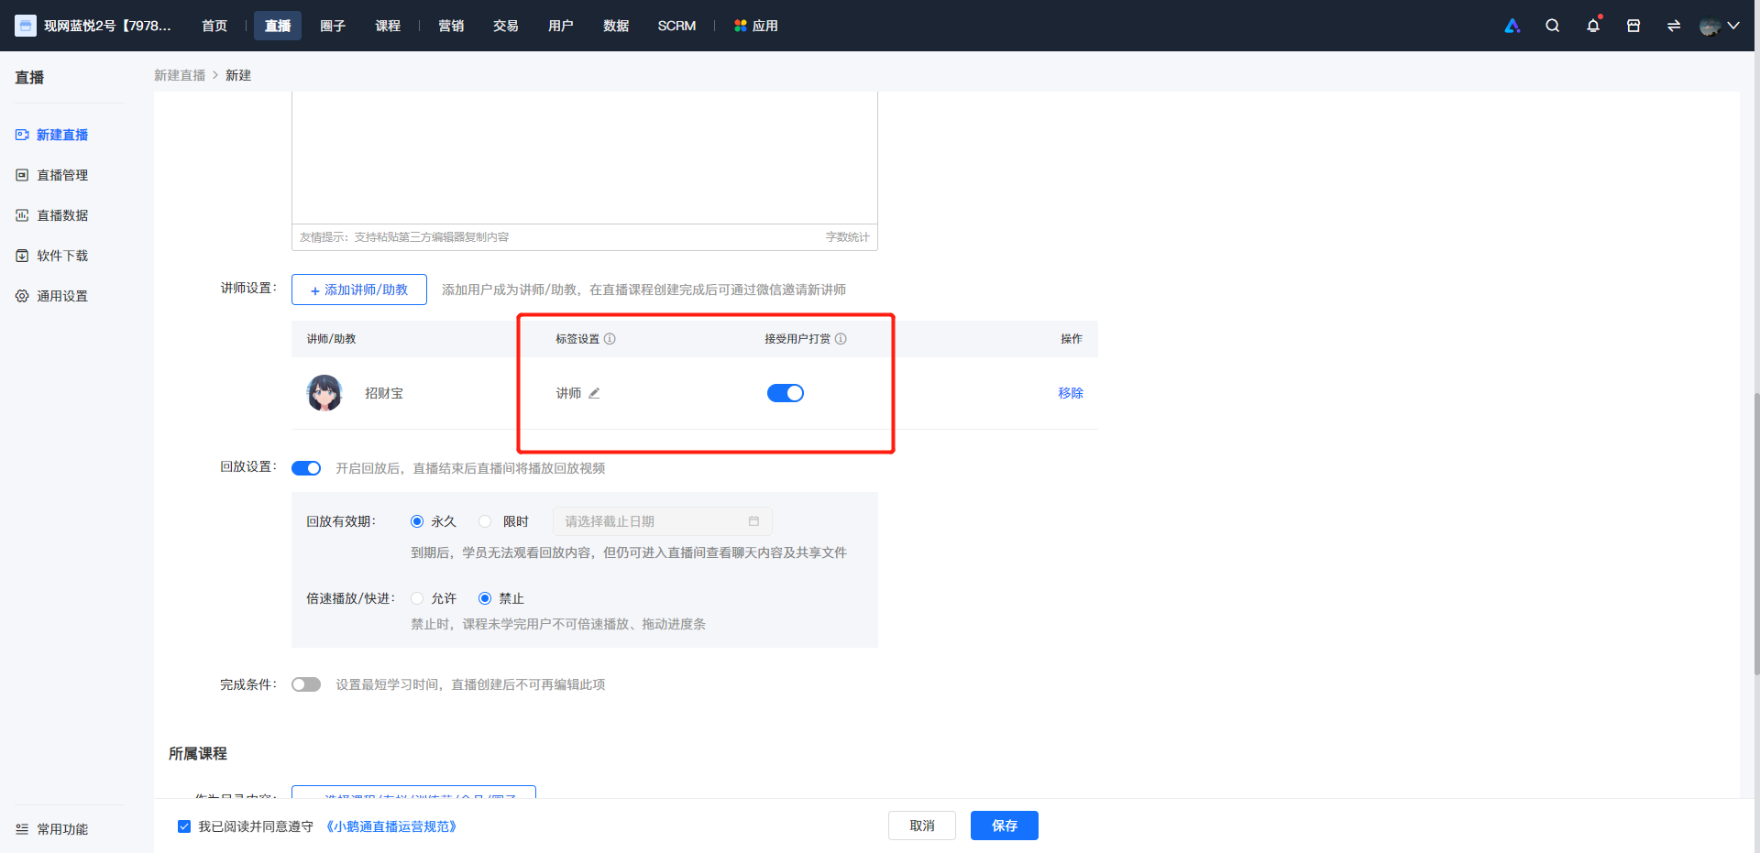
Task: Click 新建直播 breadcrumb link
Action: 180,75
